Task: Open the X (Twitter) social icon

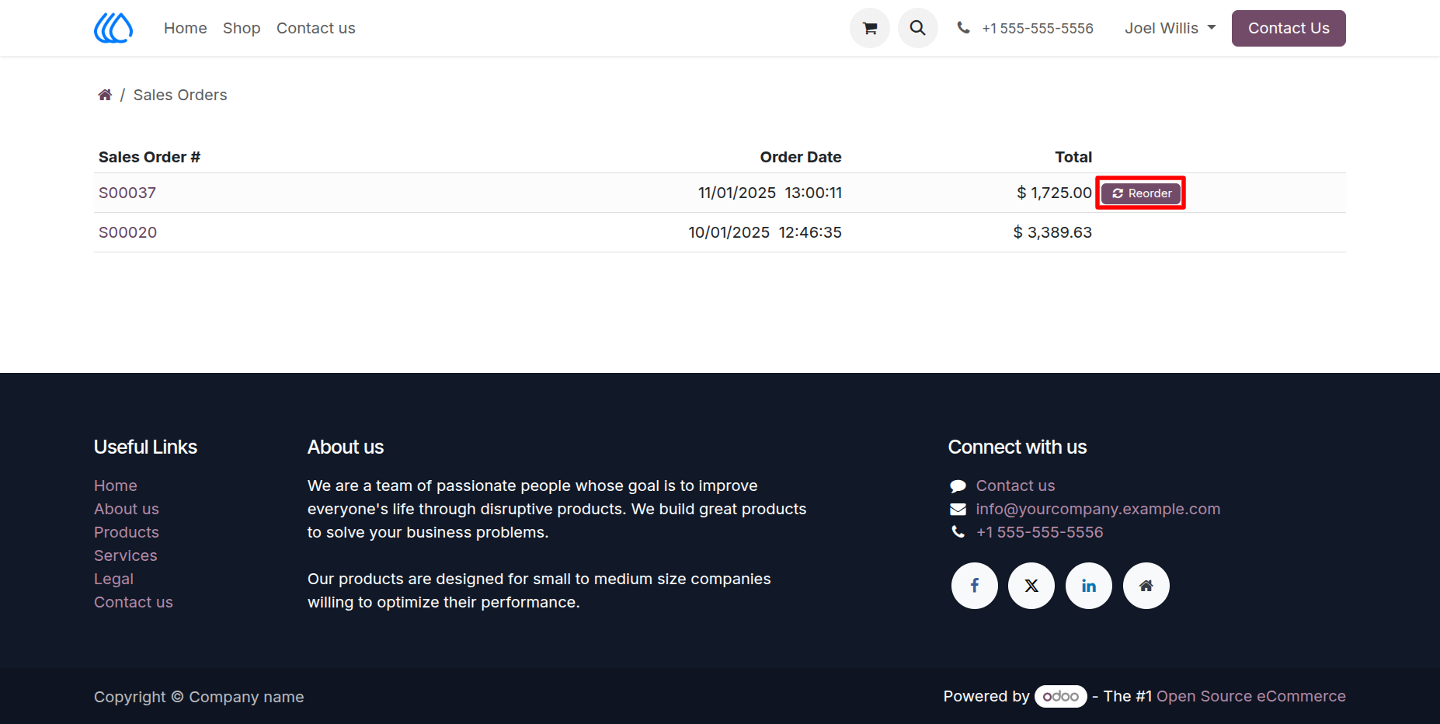Action: 1031,586
